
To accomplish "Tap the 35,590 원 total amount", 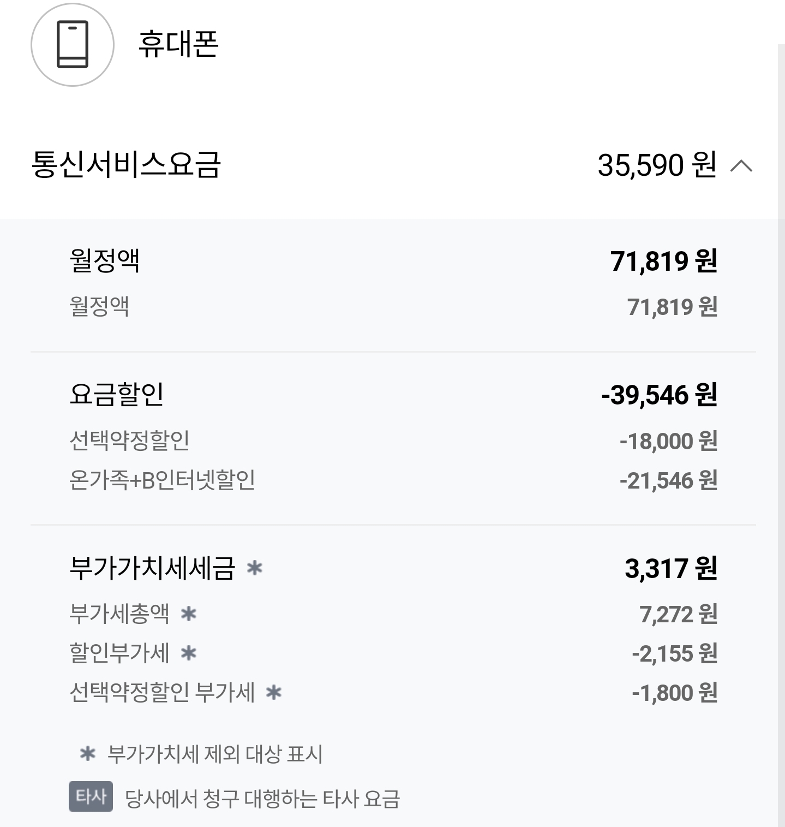I will point(657,165).
